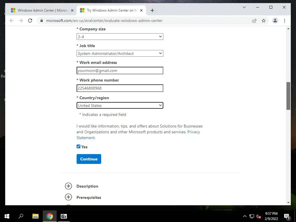The height and width of the screenshot is (222, 296).
Task: Close the Windows Admin Center | Microsoft tab
Action: (x=72, y=11)
